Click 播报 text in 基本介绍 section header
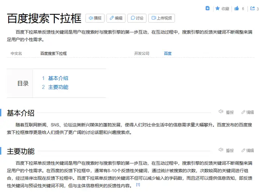This screenshot has height=196, width=261. point(230,112)
